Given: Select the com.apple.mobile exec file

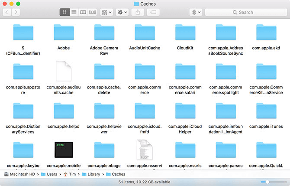Looking at the screenshot, I should tap(64, 150).
